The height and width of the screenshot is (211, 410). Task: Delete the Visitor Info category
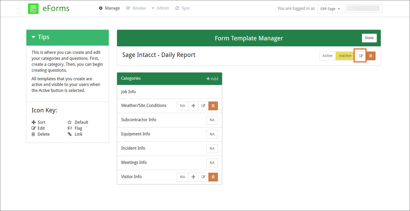213,177
